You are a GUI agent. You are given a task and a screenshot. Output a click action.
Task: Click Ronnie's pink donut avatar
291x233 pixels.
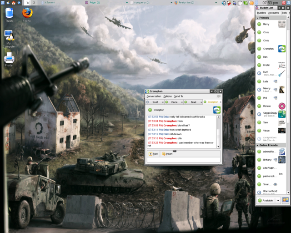282,106
